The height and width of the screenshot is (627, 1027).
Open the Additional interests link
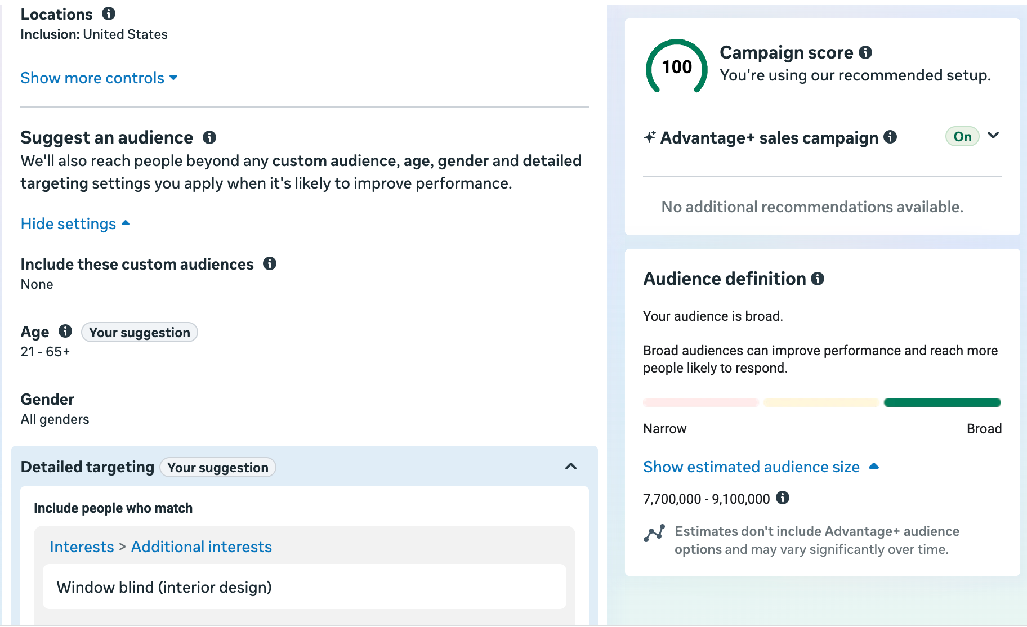coord(201,547)
